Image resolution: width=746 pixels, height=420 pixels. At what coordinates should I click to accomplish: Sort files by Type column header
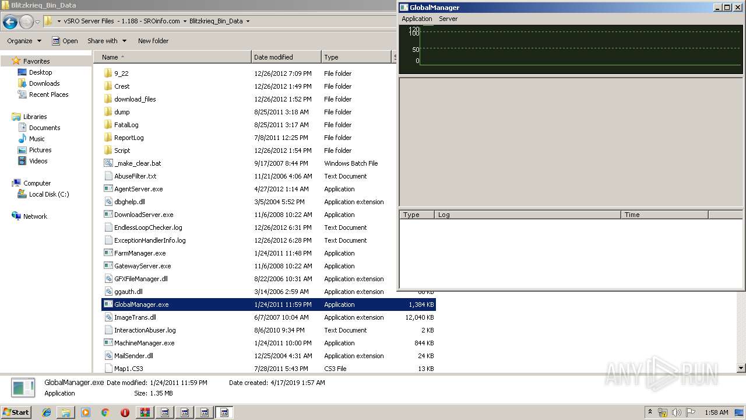(356, 57)
